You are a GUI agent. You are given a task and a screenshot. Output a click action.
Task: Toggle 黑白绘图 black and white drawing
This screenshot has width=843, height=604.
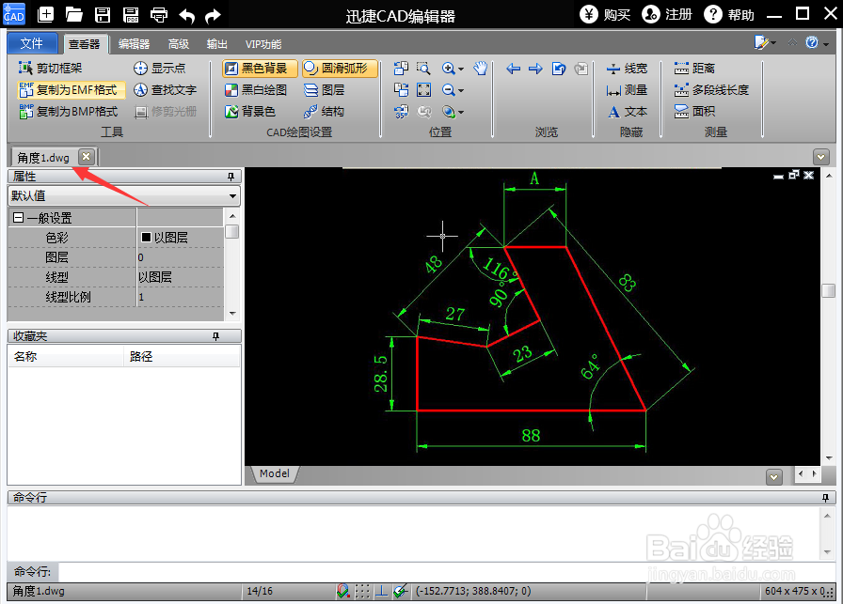point(256,89)
